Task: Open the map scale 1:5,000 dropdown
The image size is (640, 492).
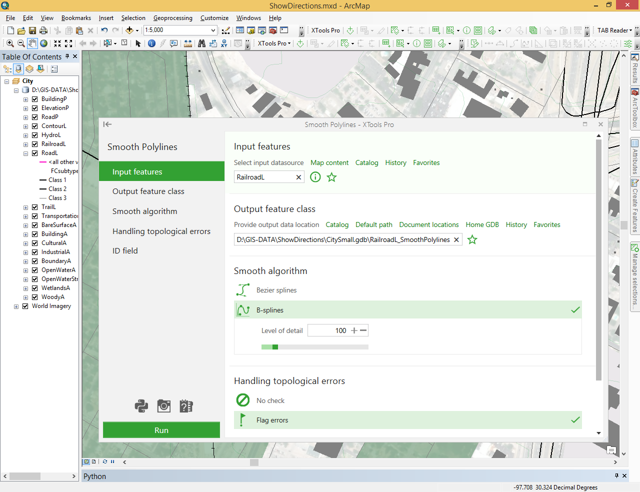Action: [x=213, y=30]
